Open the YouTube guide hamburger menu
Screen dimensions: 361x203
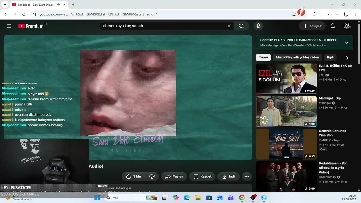9,26
